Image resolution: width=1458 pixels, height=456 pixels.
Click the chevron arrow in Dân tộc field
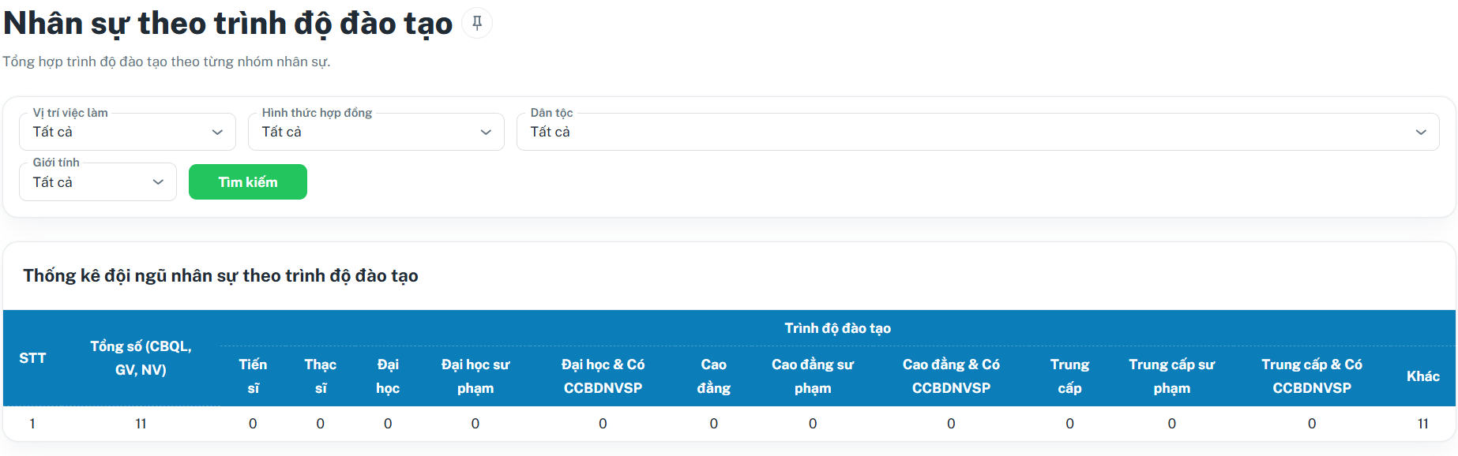1421,133
